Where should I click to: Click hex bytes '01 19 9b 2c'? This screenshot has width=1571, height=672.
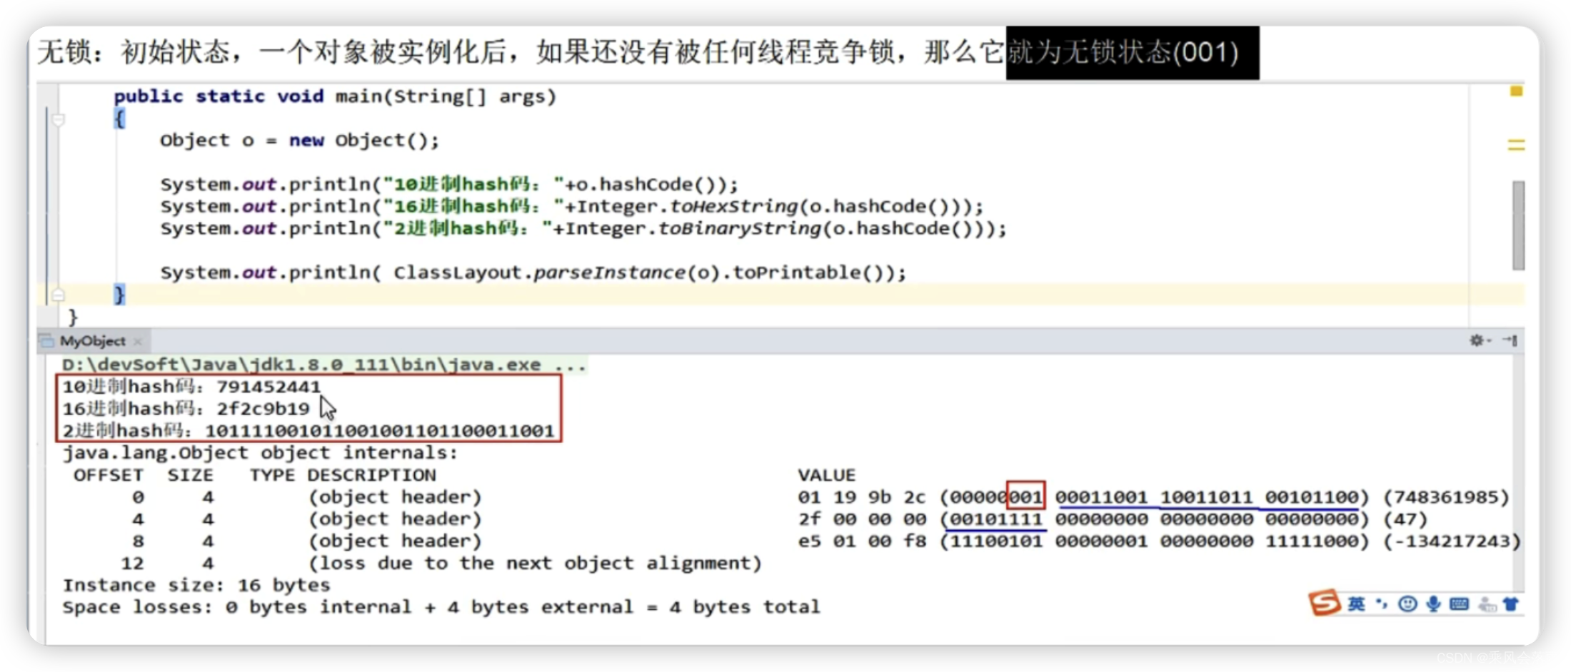[x=862, y=497]
